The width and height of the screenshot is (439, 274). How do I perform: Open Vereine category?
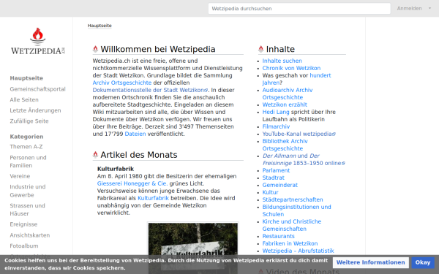(20, 176)
